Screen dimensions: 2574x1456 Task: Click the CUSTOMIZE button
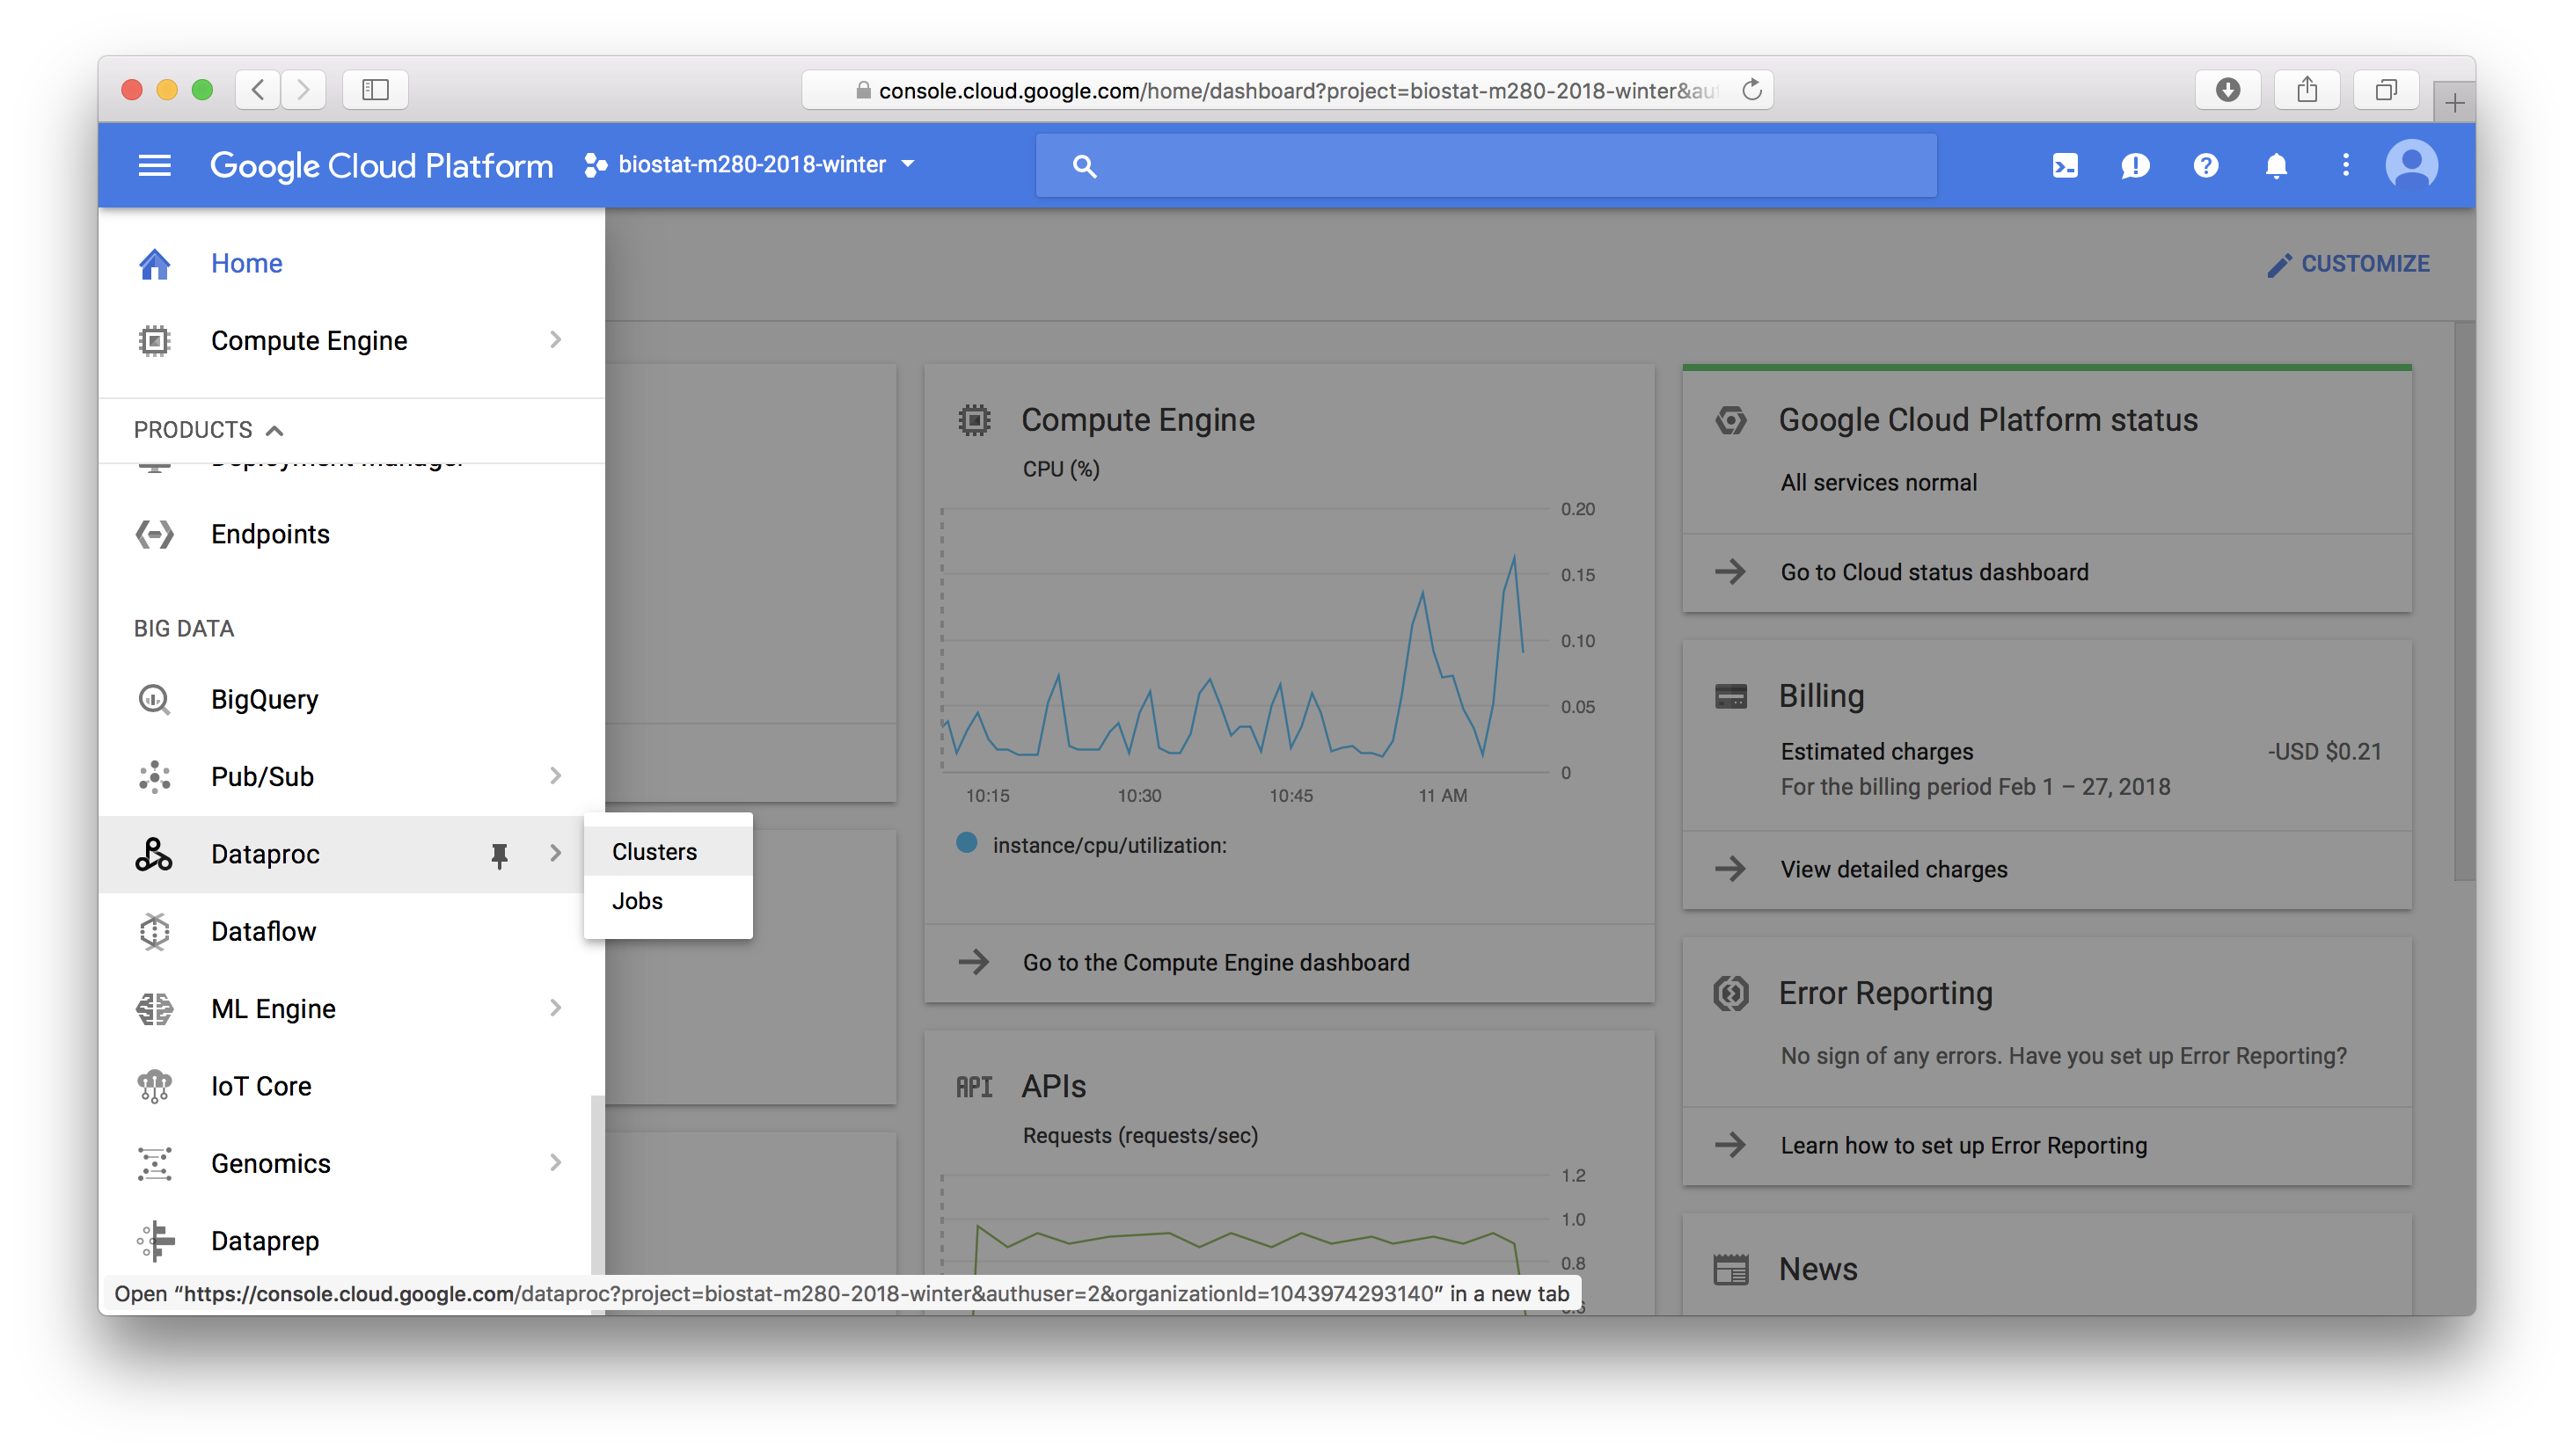click(2347, 264)
